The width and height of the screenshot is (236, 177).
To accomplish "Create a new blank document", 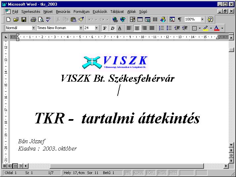I will (x=8, y=20).
